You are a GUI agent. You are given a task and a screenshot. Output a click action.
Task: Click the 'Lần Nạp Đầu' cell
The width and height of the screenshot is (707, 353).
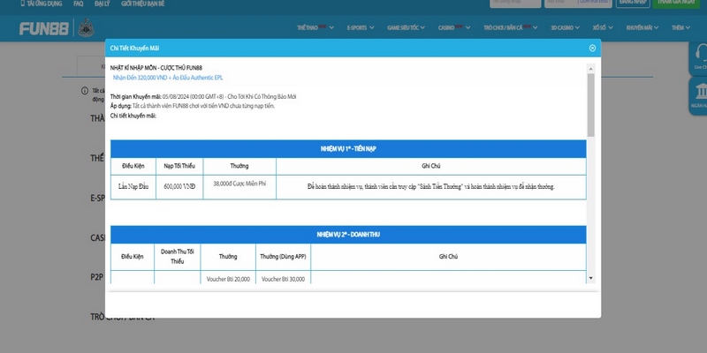[x=133, y=187]
